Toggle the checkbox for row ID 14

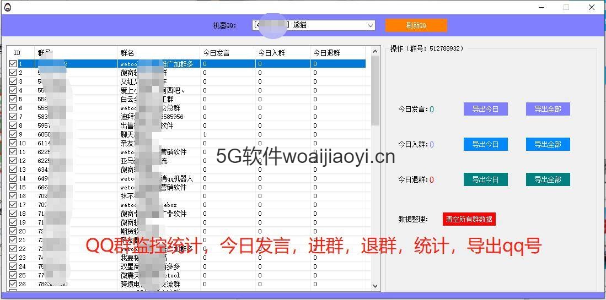coord(13,178)
